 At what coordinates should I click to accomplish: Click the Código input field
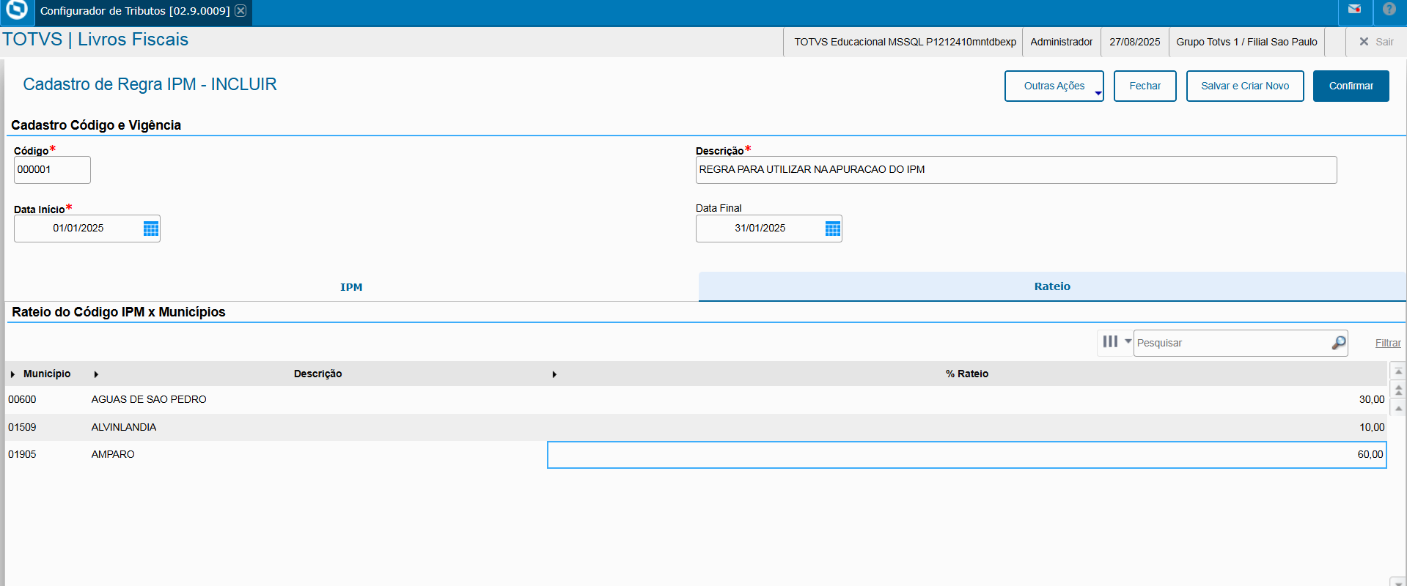(x=52, y=170)
